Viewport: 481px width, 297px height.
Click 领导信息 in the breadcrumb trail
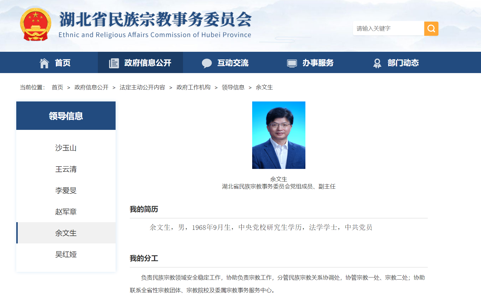click(x=233, y=87)
